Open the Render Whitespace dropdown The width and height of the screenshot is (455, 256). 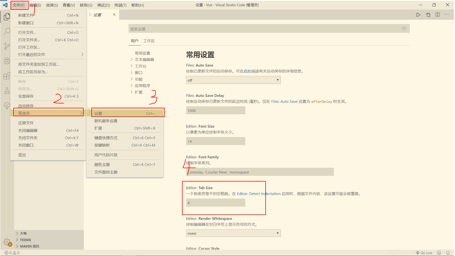(233, 233)
